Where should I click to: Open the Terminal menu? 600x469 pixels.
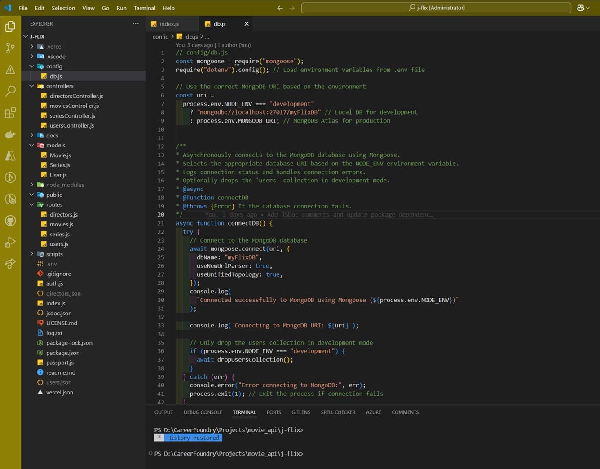click(144, 8)
